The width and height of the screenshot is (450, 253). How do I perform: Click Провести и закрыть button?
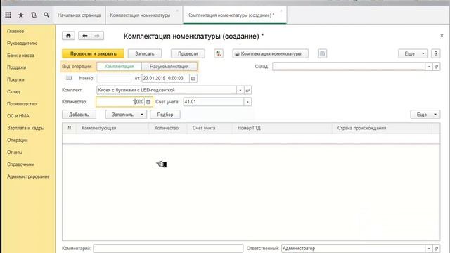[x=94, y=53]
